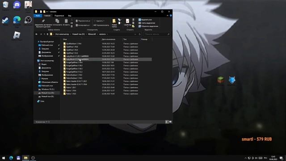Open the Удалить (Delete) dropdown in ribbon
The width and height of the screenshot is (286, 161).
pos(99,21)
